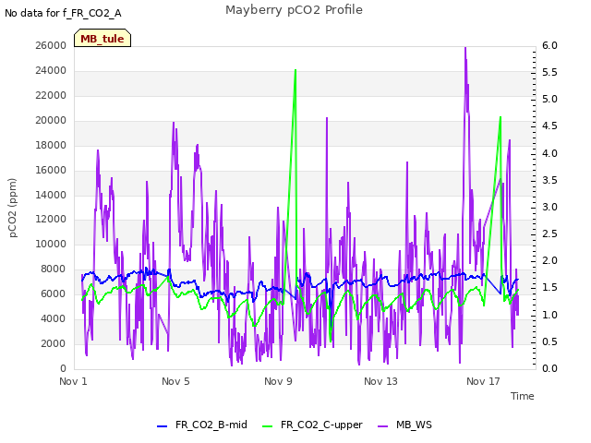Click the 24000 left axis value
Viewport: 591px width, 443px height.
pos(51,70)
